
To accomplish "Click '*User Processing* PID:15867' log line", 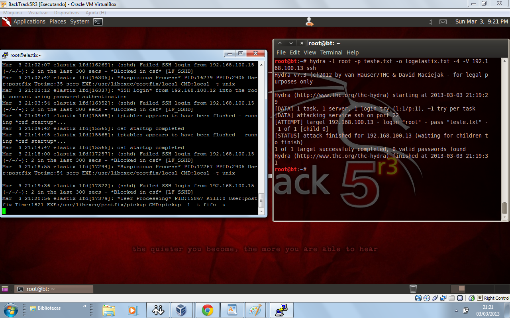I will (130, 202).
